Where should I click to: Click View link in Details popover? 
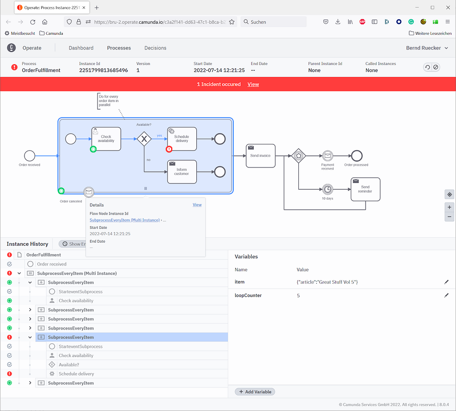click(x=197, y=205)
